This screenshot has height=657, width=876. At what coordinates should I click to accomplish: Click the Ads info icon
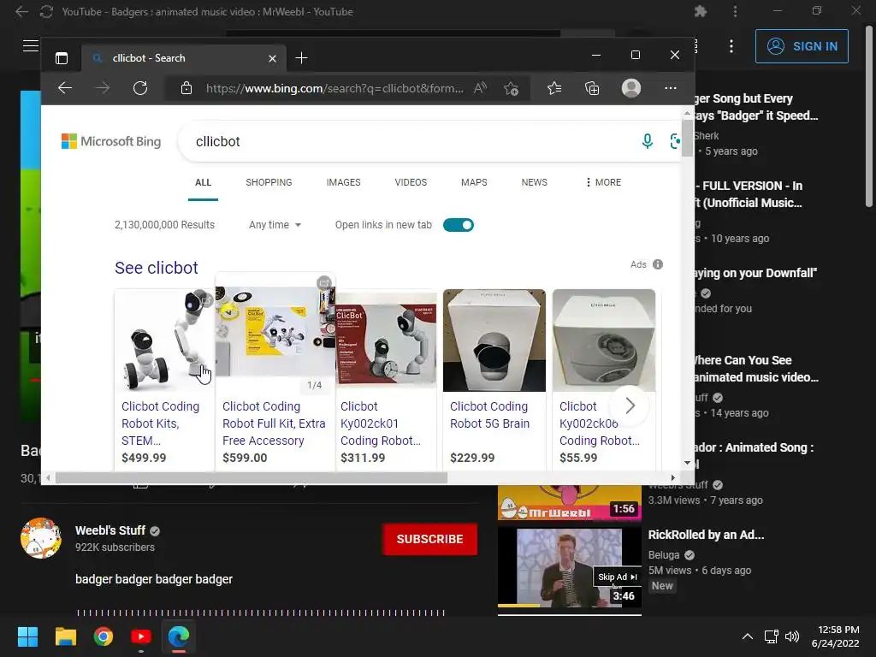(x=658, y=264)
